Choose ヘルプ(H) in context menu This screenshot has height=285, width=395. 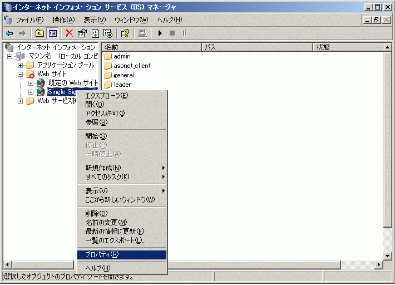[122, 268]
